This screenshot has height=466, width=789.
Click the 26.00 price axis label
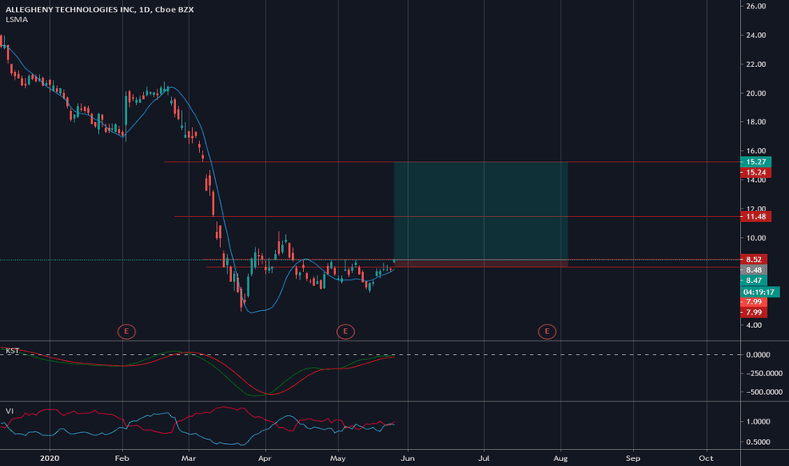pos(756,6)
